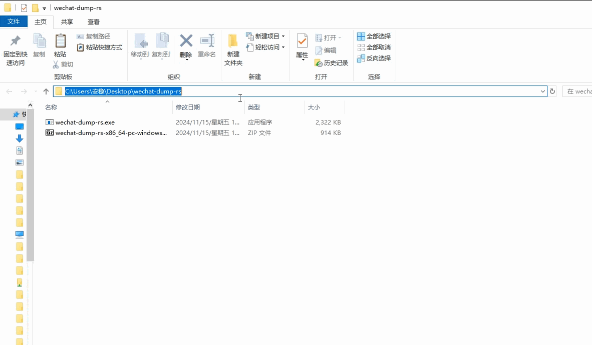Click the up-arrow parent folder button
This screenshot has width=592, height=345.
[x=46, y=91]
